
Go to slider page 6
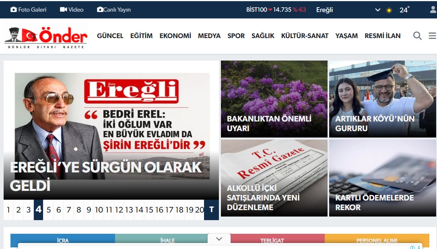coord(58,210)
